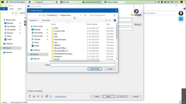Open network proxy settings icon in installer
This screenshot has height=104, width=186.
(42, 96)
